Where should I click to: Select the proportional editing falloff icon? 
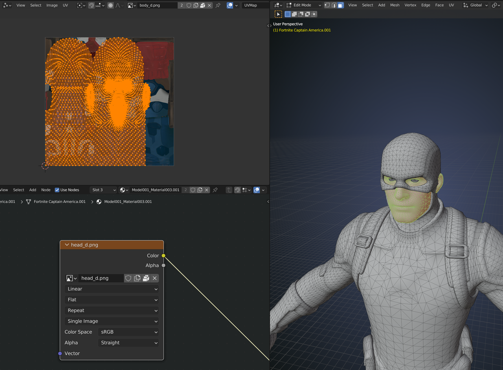[x=118, y=5]
